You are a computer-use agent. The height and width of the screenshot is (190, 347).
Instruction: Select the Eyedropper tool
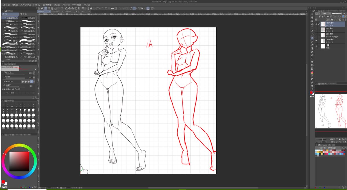click(312, 42)
